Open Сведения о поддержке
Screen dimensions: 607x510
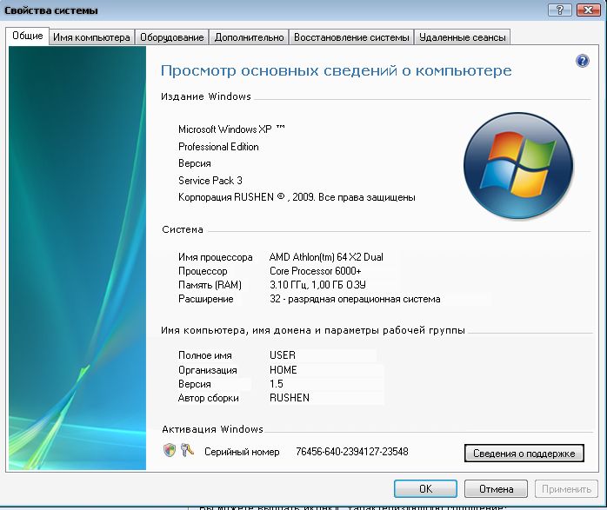(524, 454)
